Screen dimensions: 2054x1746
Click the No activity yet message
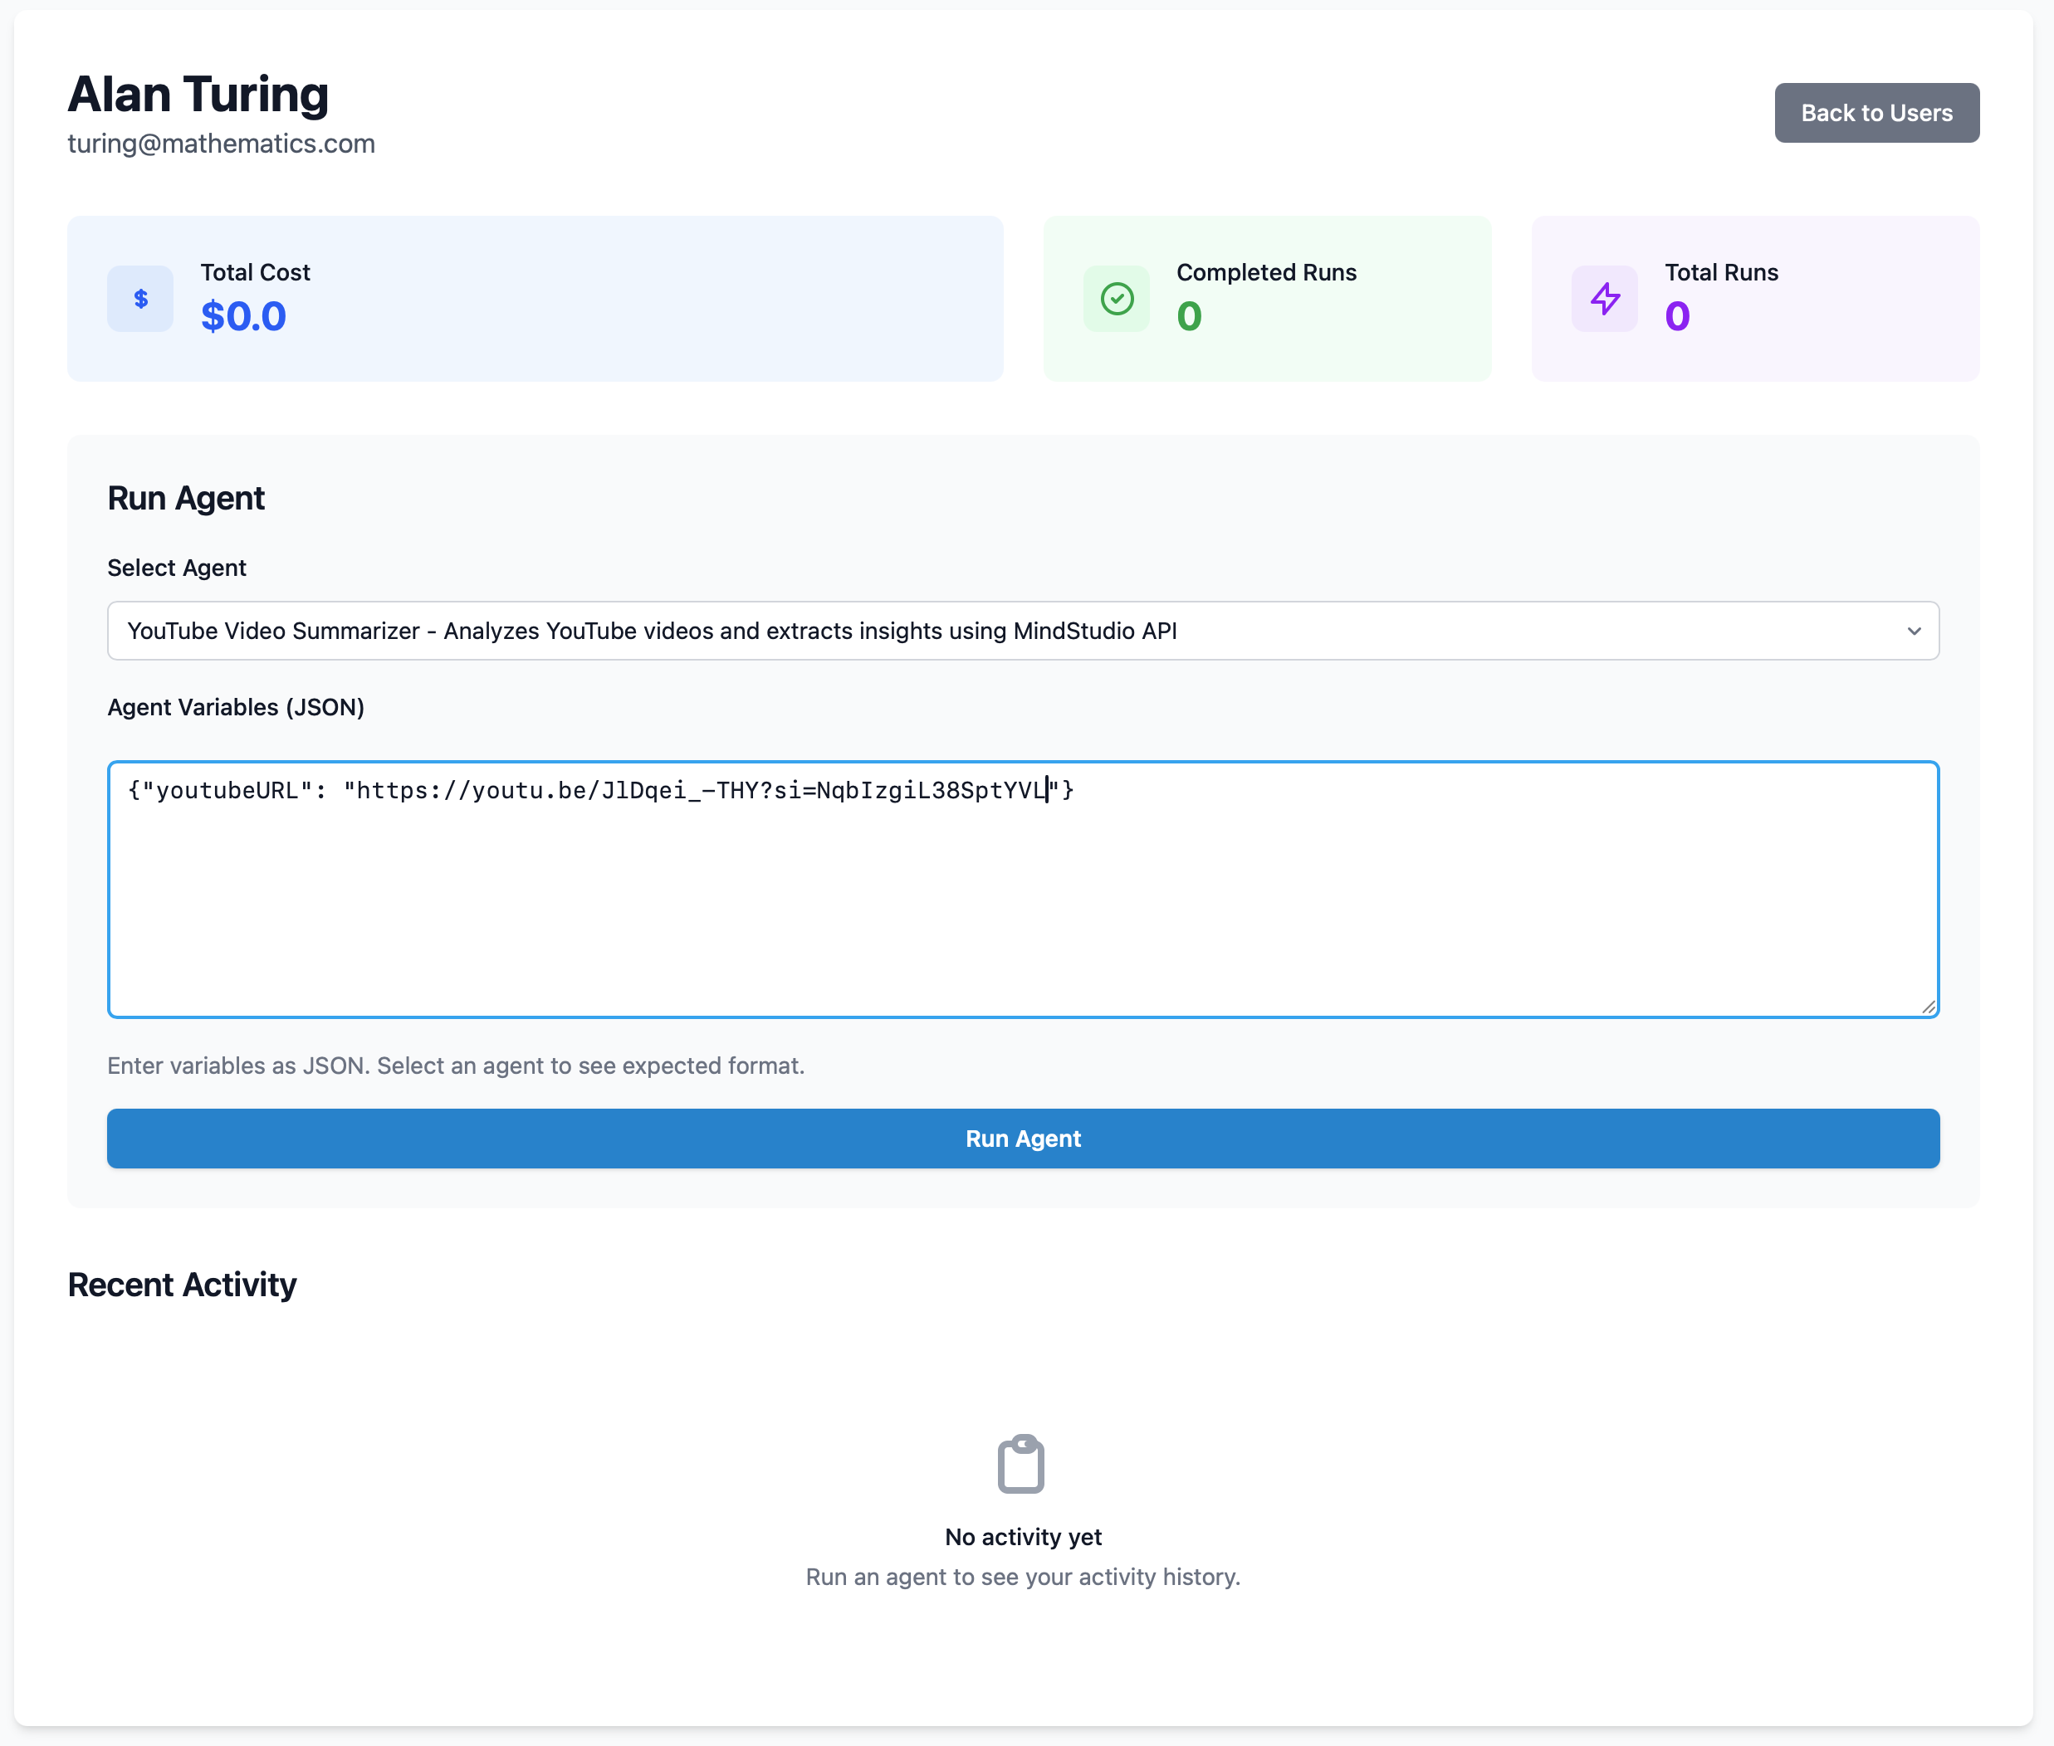[x=1022, y=1537]
